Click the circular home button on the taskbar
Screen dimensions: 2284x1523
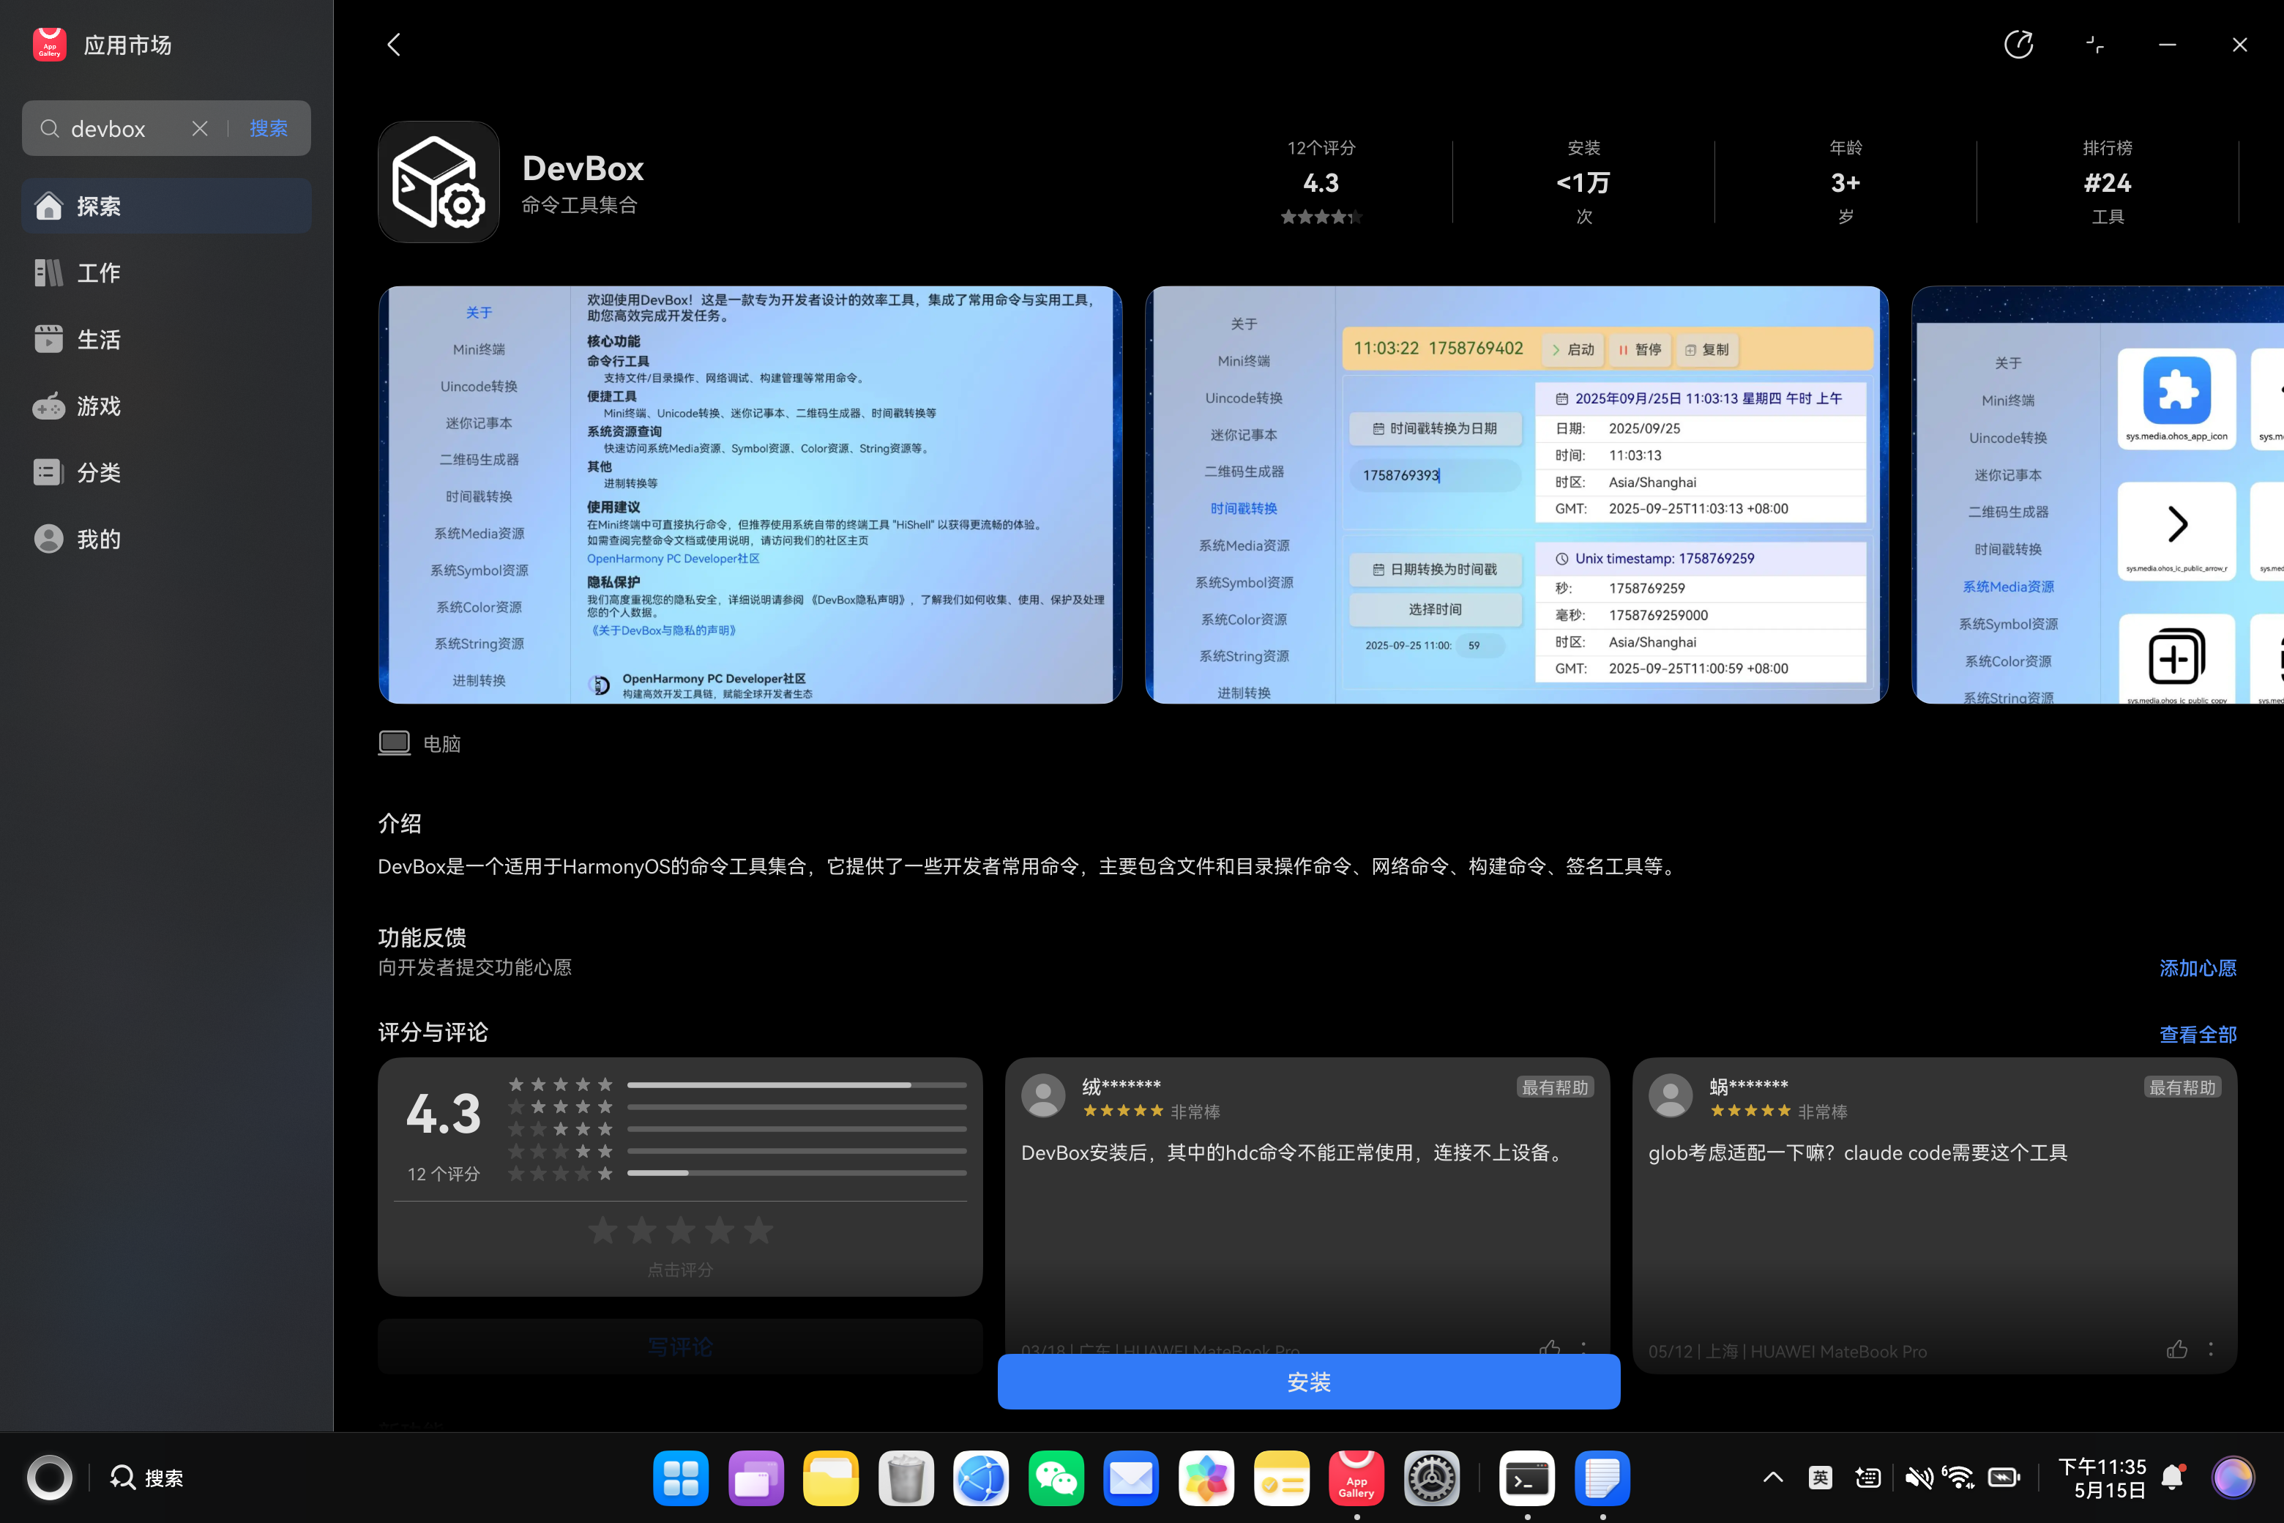pyautogui.click(x=50, y=1478)
